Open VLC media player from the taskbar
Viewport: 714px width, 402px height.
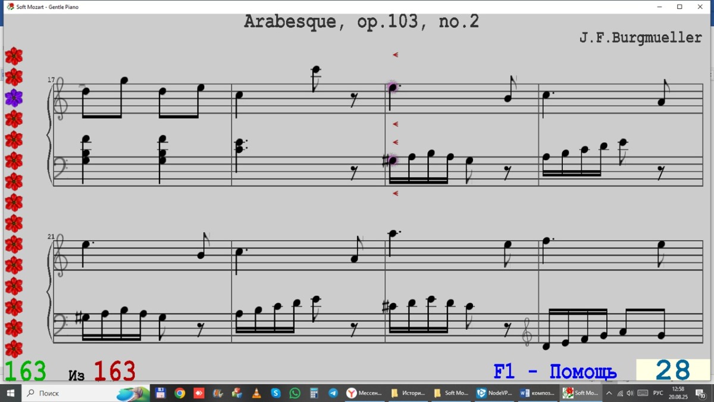click(256, 393)
